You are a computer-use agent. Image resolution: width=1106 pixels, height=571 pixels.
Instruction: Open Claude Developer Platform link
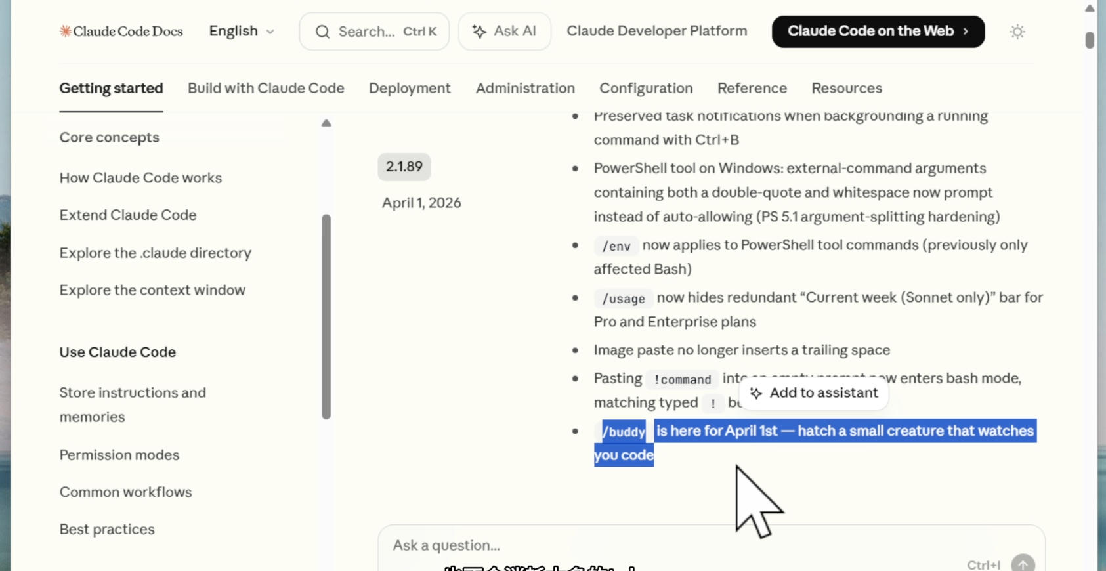coord(656,32)
